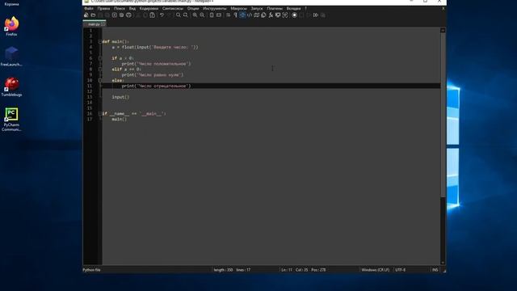Image resolution: width=517 pixels, height=291 pixels.
Task: Open the Синтаксисы menu
Action: click(x=173, y=9)
